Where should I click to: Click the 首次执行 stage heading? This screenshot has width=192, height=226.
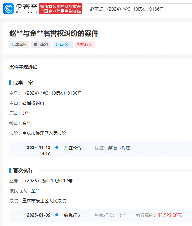click(x=23, y=170)
